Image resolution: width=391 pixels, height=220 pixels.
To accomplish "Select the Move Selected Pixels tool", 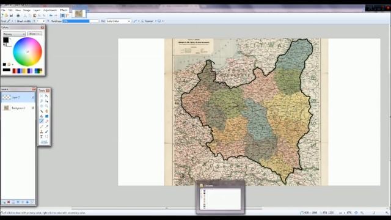I will pyautogui.click(x=46, y=96).
